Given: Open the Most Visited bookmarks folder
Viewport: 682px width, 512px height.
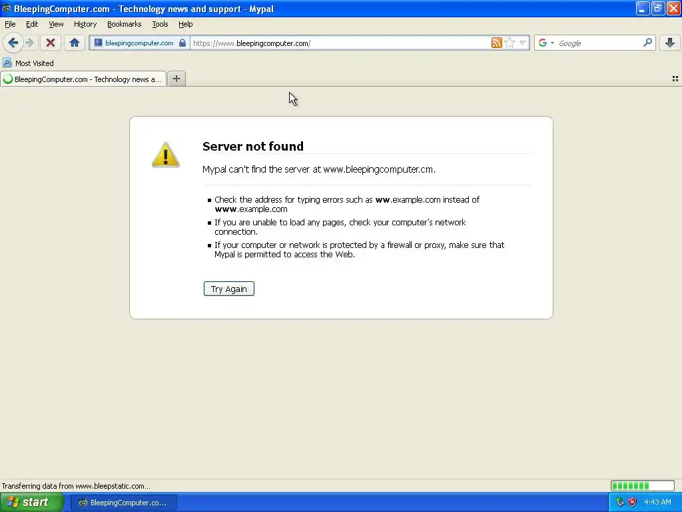Looking at the screenshot, I should [28, 63].
